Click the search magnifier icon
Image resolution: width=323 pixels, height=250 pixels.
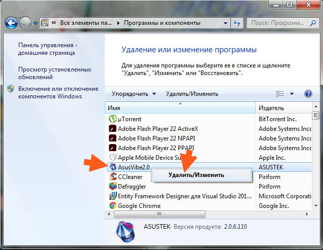coord(313,23)
